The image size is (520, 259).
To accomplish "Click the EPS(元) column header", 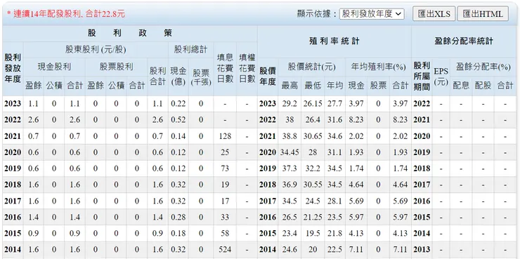I will point(441,77).
